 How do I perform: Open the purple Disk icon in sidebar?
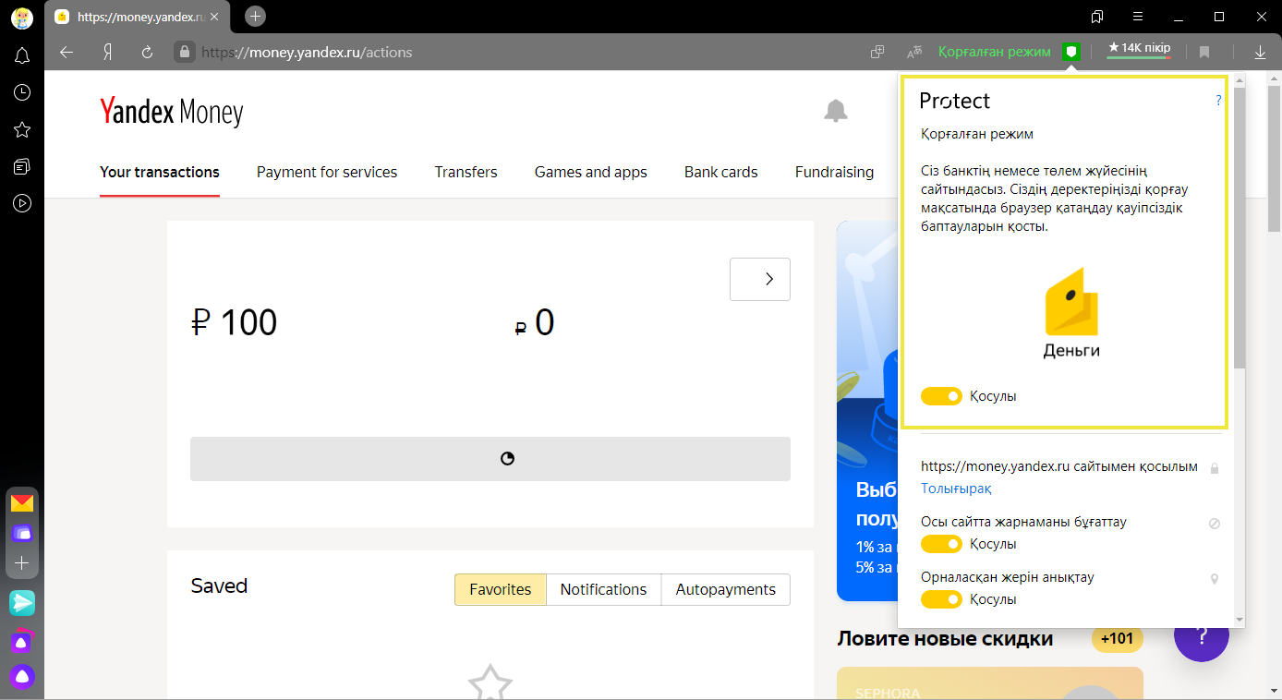(22, 533)
